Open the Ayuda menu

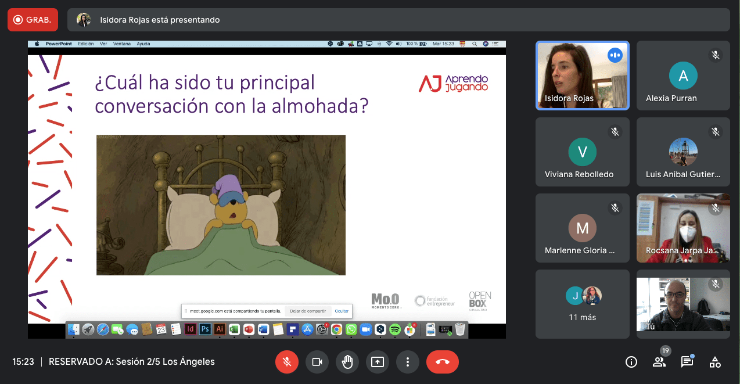[x=143, y=44]
